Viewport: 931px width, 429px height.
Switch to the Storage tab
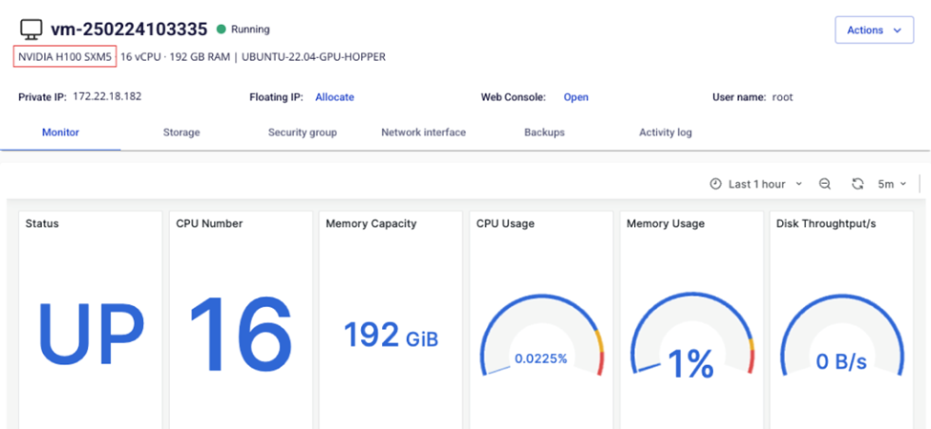181,133
